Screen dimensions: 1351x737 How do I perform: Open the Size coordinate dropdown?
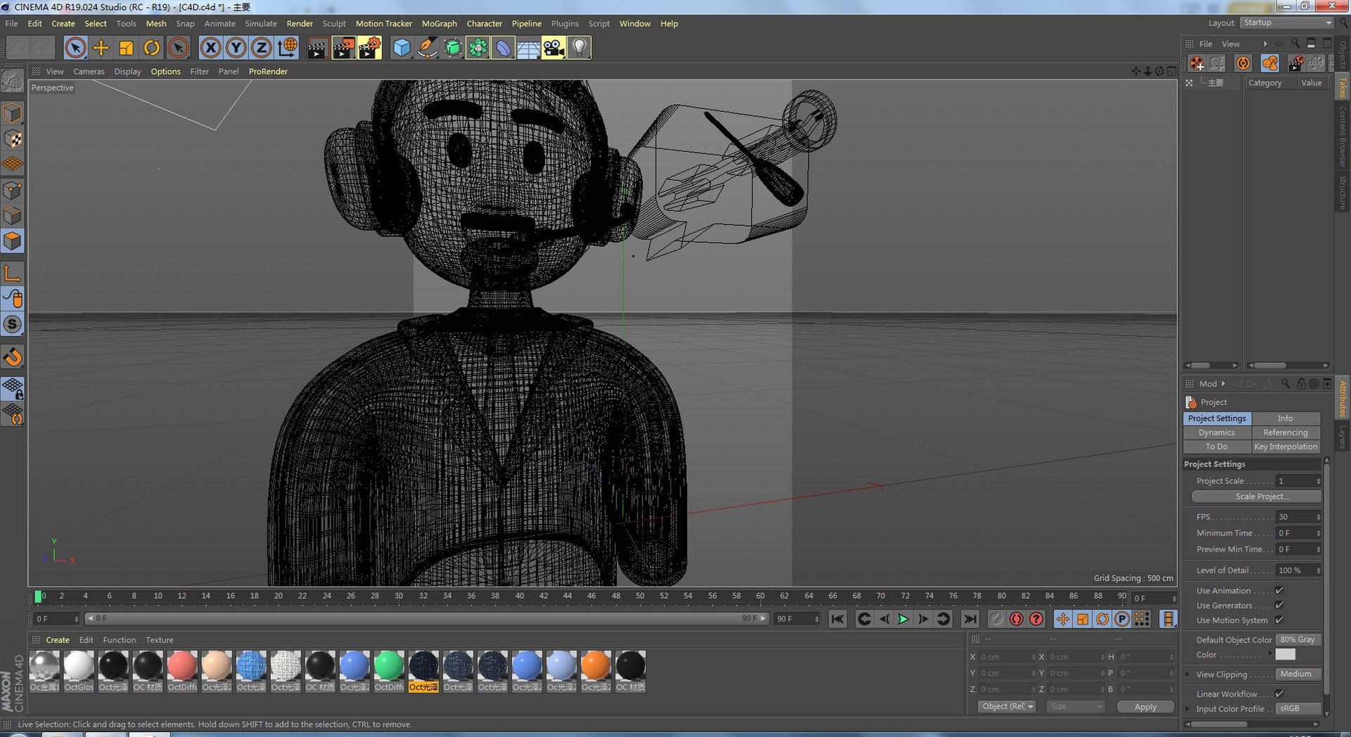1075,707
